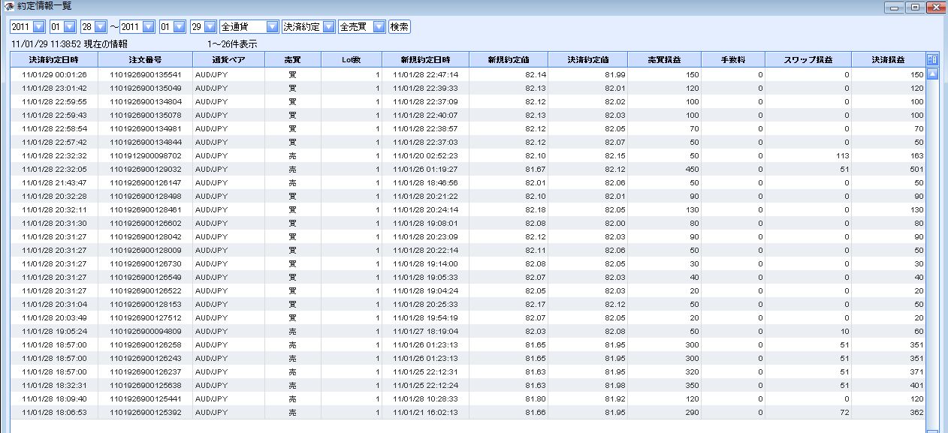
Task: Select order number 1101926900094809
Action: 145,331
